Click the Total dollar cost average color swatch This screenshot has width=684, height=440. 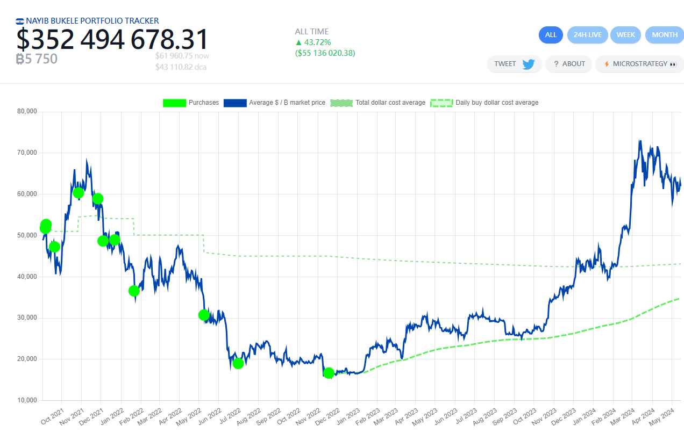coord(341,103)
